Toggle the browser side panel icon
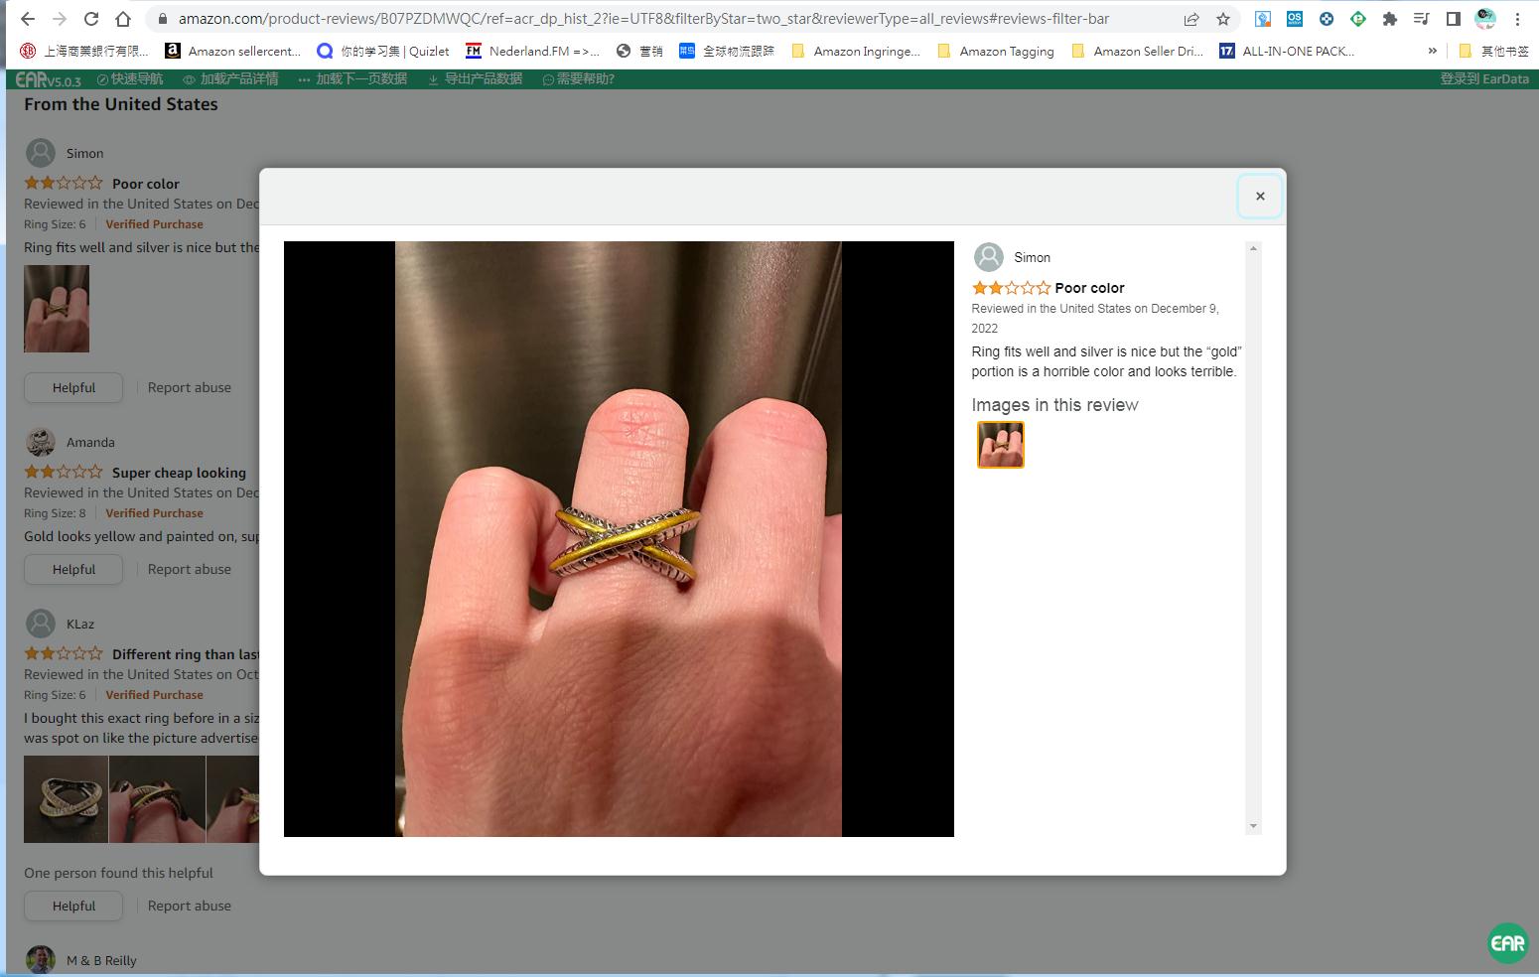The image size is (1539, 977). click(1453, 19)
